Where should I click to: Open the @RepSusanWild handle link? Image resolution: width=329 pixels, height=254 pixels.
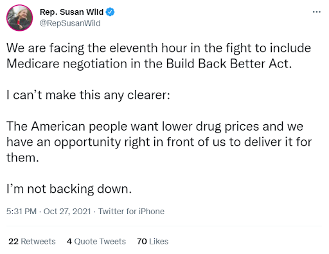pyautogui.click(x=70, y=23)
